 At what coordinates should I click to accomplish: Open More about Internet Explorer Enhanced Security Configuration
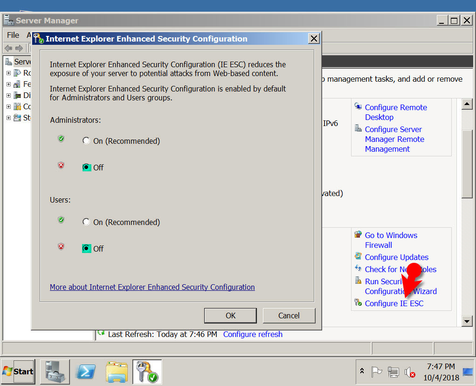pyautogui.click(x=152, y=287)
